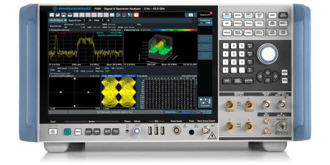Switch to the MultiView tab
The height and width of the screenshot is (165, 330).
[x=57, y=20]
